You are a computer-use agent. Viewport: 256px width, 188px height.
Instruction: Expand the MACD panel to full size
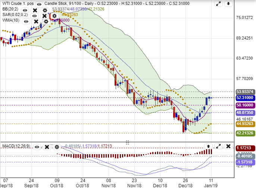pos(219,146)
